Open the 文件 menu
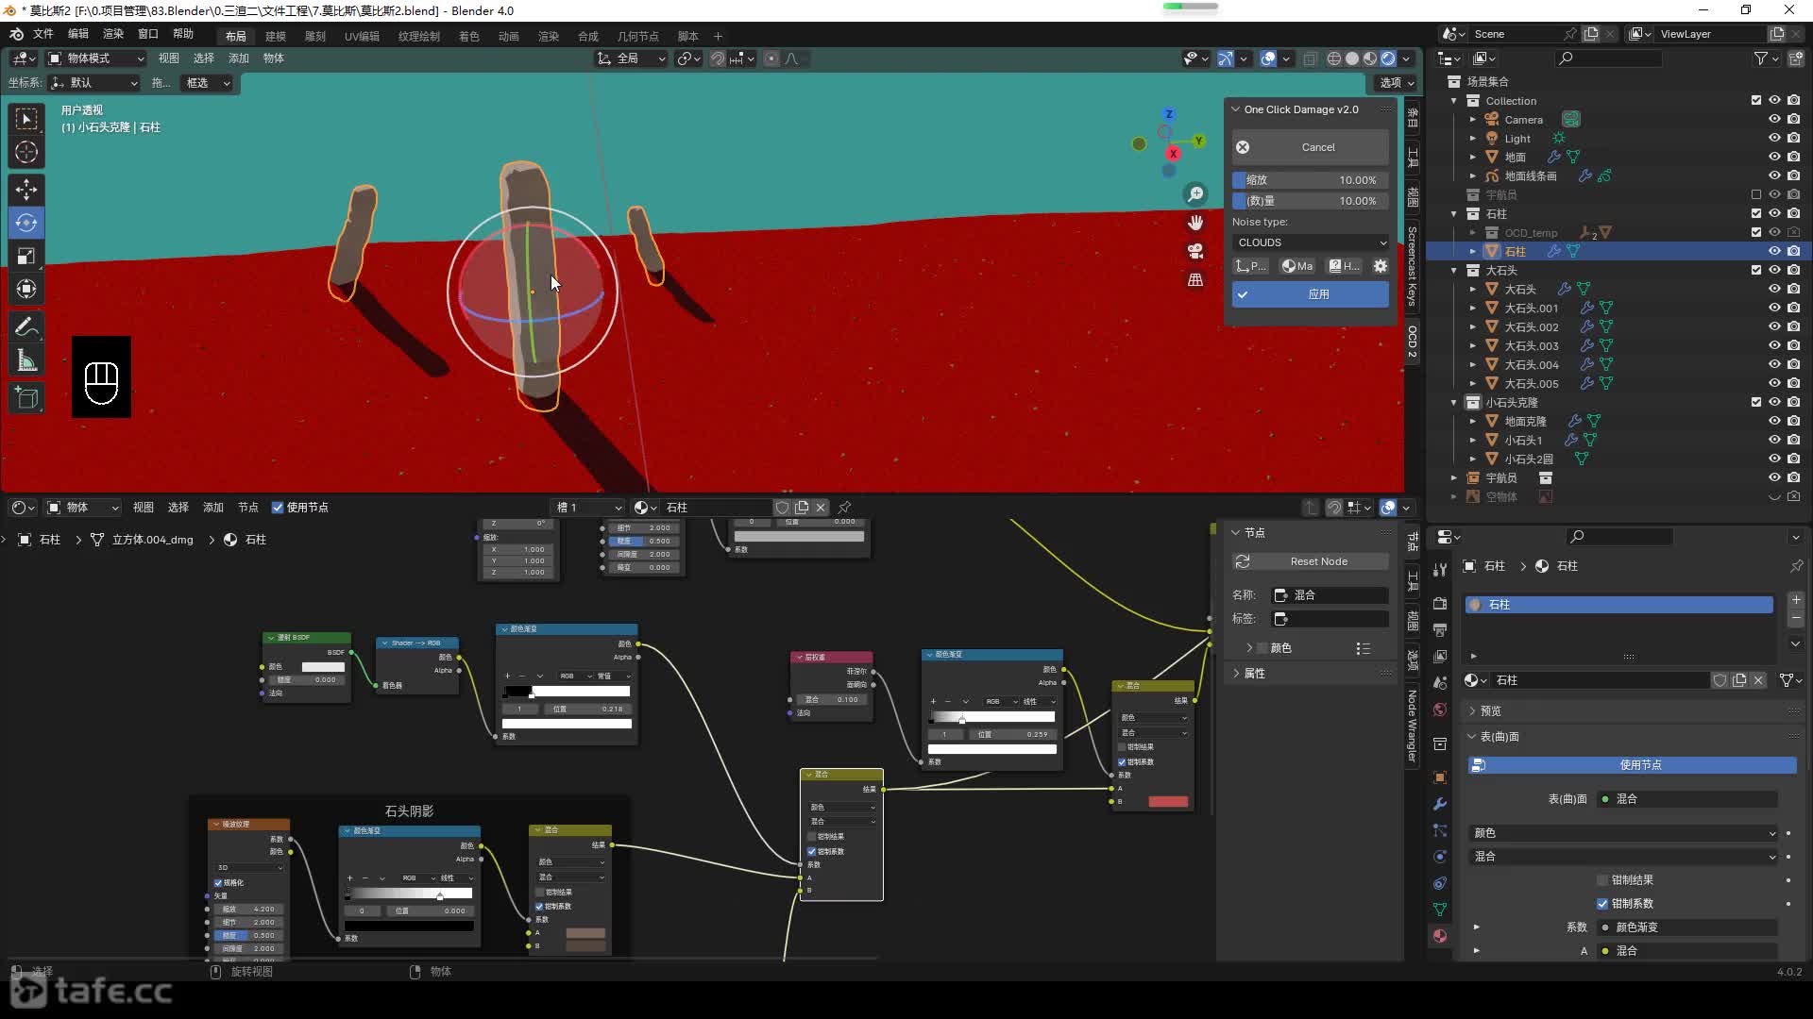1813x1019 pixels. pos(43,34)
